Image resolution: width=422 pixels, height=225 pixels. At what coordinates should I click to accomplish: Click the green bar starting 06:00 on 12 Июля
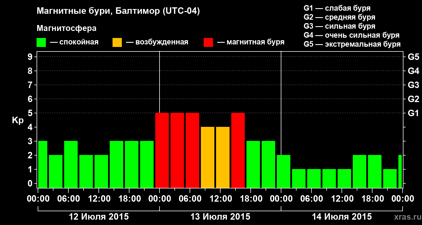tap(71, 165)
